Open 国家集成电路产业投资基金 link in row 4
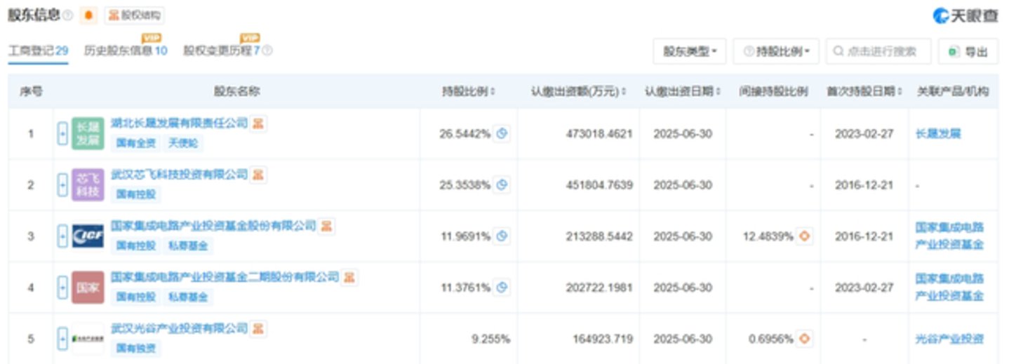Screen dimensions: 1009x364 [950, 288]
